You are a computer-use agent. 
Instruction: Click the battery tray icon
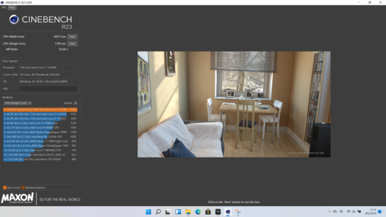click(x=360, y=212)
